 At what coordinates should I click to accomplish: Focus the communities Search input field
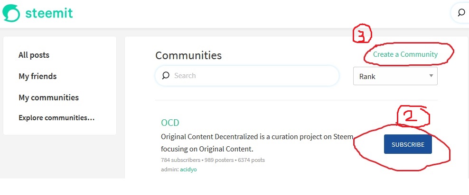point(247,76)
